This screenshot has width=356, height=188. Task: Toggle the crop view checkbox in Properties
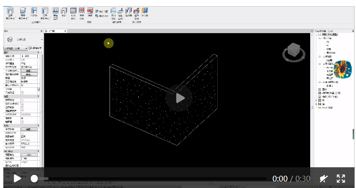23,100
